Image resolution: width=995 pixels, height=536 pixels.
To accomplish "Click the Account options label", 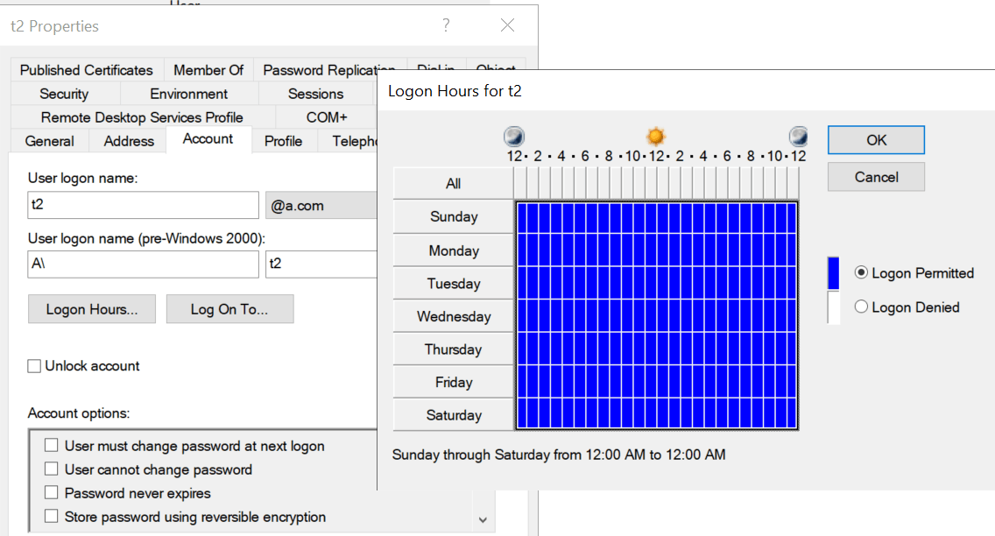I will [79, 413].
